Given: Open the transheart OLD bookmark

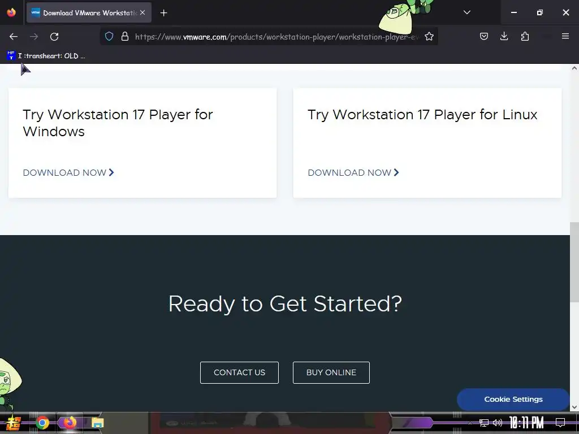Looking at the screenshot, I should pos(46,56).
